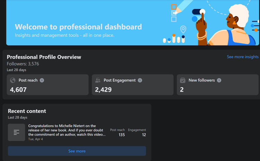Click the people icon beside Post Engagement
The width and height of the screenshot is (260, 161).
[x=98, y=80]
